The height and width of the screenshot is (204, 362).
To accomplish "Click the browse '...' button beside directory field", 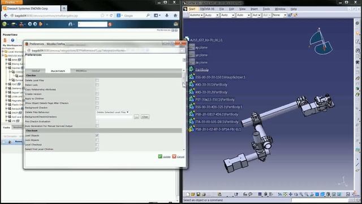I will tap(136, 117).
